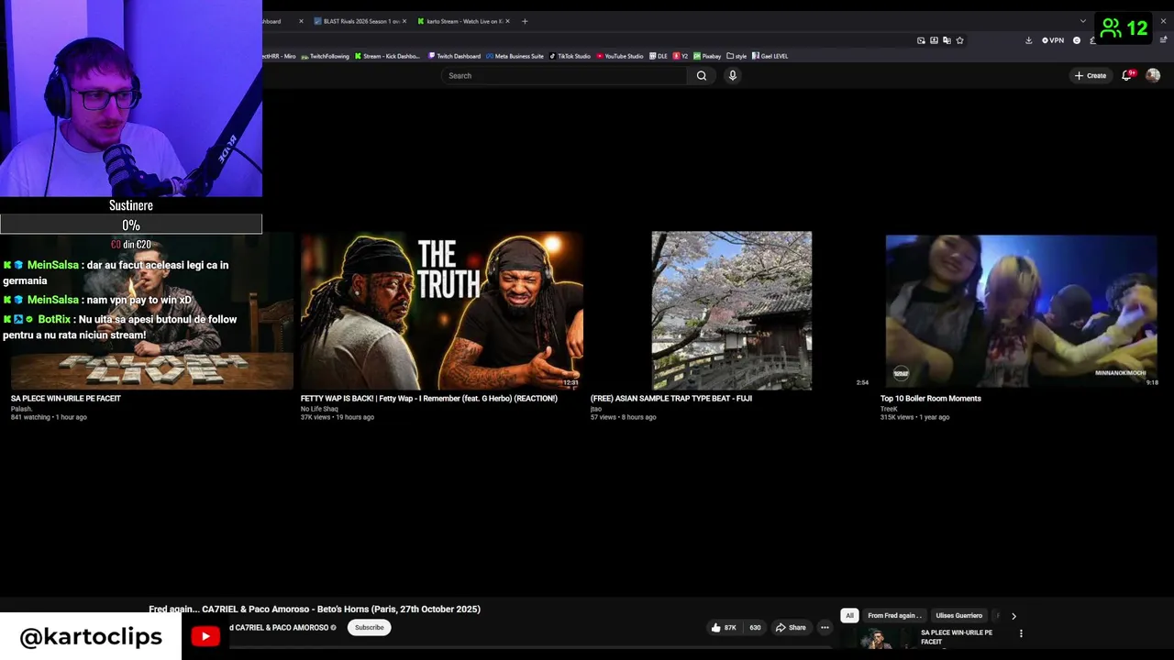Click the YouTube search magnifier button
Screen dimensions: 1174x660
pos(702,75)
